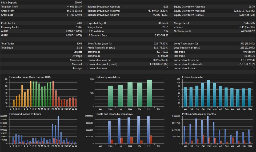Click Balance Drawdown Absolute value 15.96

(x=165, y=7)
